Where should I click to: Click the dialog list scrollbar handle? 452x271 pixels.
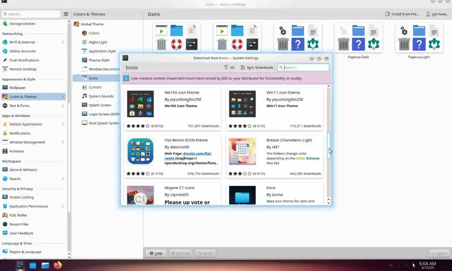click(328, 145)
